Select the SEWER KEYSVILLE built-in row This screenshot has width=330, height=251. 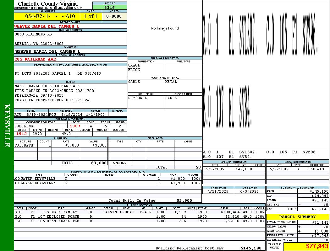(x=108, y=183)
